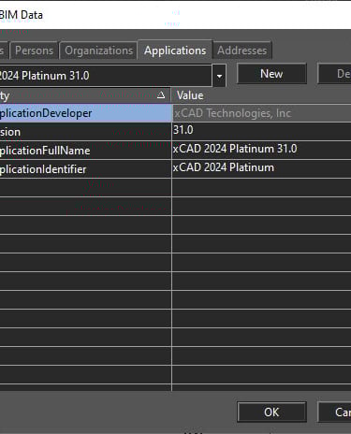This screenshot has height=434, width=351.
Task: Select the Applications tab
Action: [175, 50]
